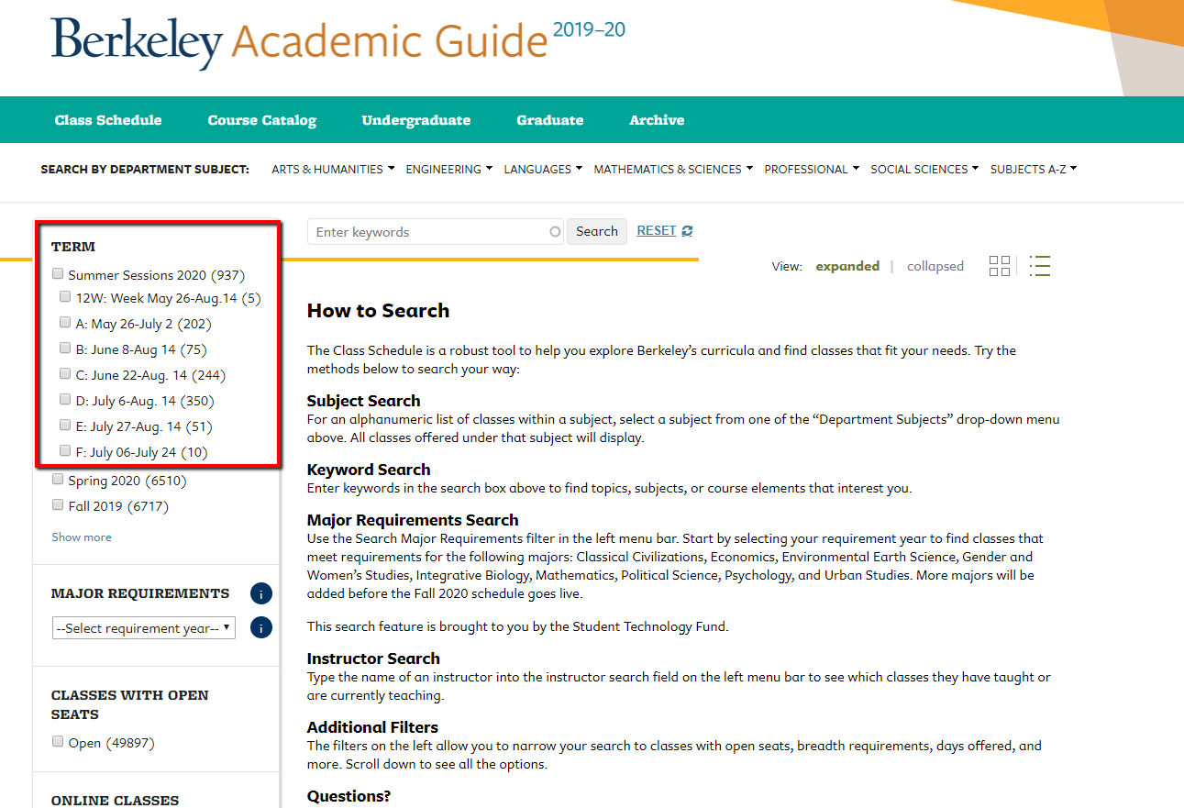Open Class Schedule tab
Image resolution: width=1184 pixels, height=808 pixels.
tap(108, 120)
